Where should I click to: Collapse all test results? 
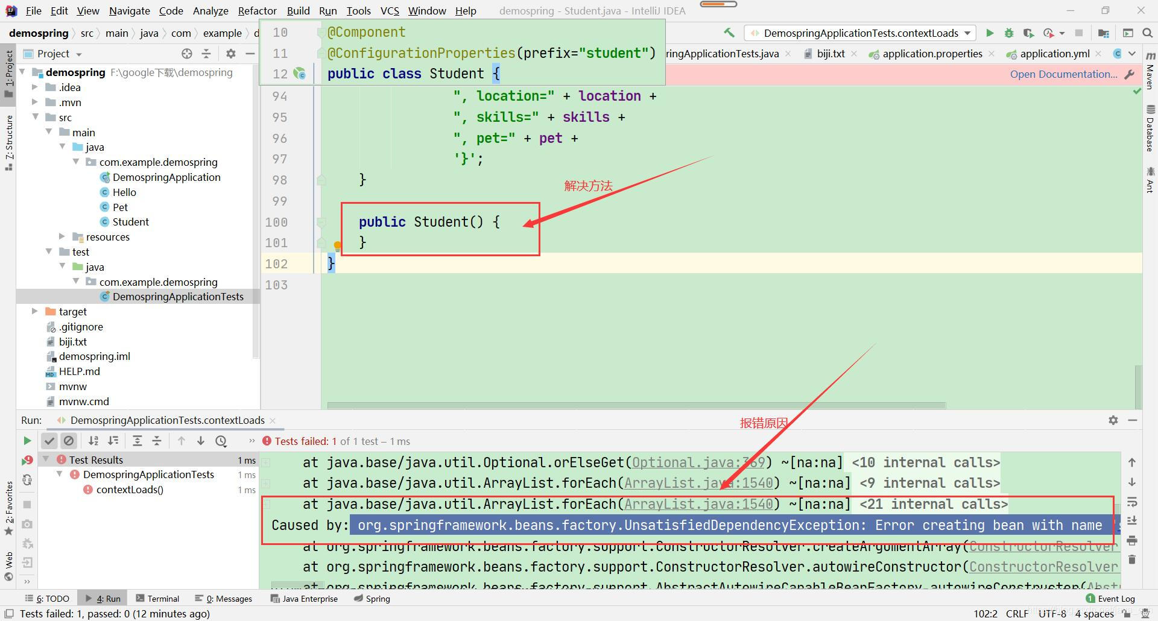point(157,441)
